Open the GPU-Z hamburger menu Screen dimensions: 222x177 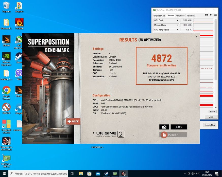[x=215, y=15]
